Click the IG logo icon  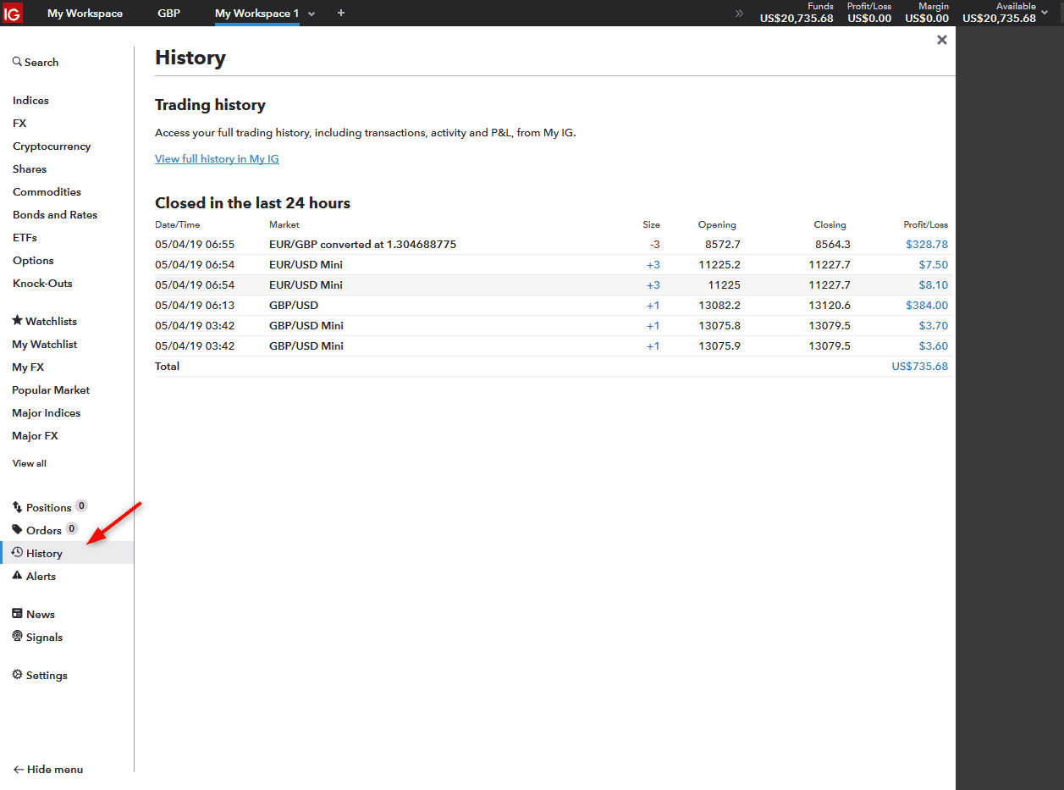click(x=13, y=14)
